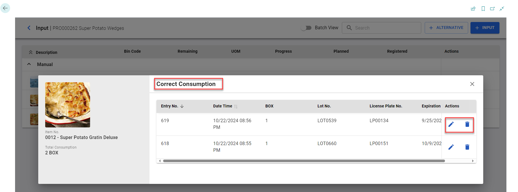The image size is (518, 192).
Task: Delete consumption entry 618 with trash icon
Action: 467,147
